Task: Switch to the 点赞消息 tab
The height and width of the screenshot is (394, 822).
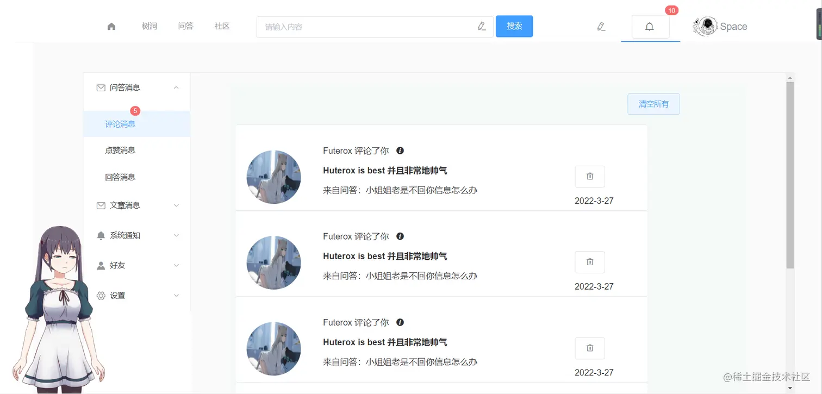Action: [x=120, y=150]
